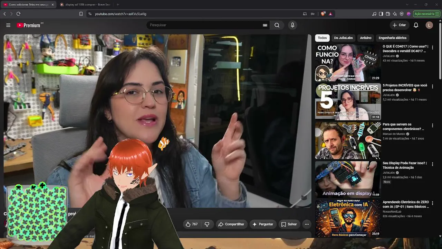Open the purple profile icon in toolbar
The height and width of the screenshot is (249, 442).
coord(409,14)
